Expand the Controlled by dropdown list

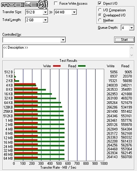[x=63, y=40]
